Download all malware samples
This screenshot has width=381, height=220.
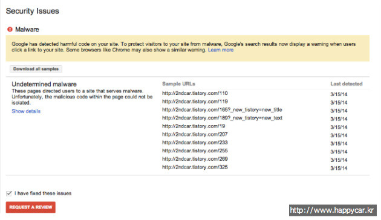tap(36, 69)
